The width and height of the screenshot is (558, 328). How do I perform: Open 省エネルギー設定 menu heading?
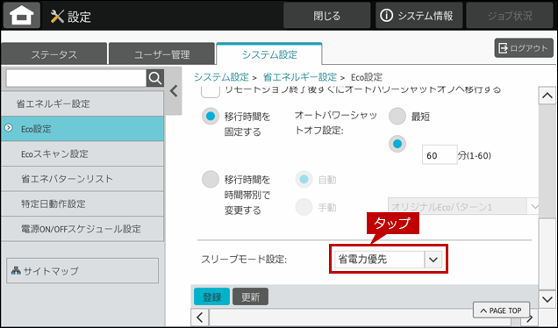(82, 103)
